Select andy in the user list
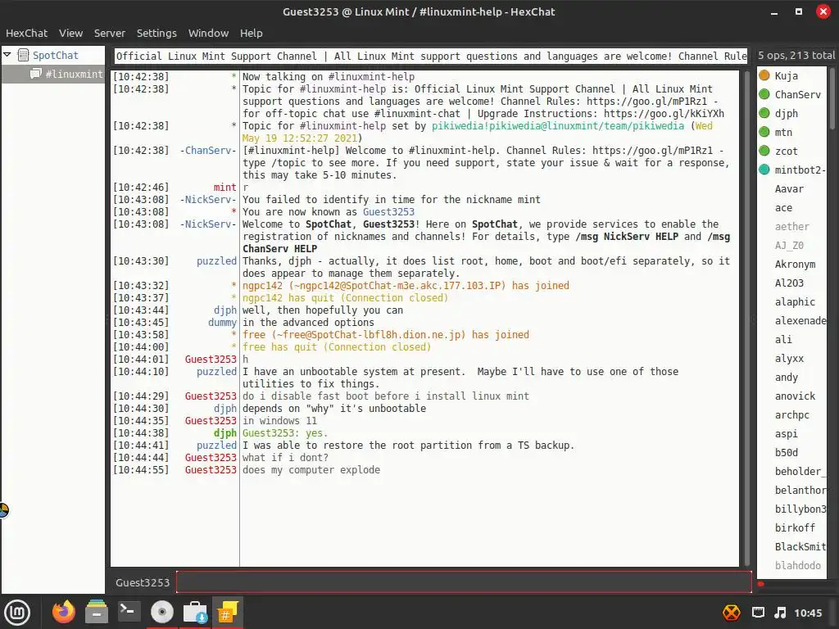 786,377
